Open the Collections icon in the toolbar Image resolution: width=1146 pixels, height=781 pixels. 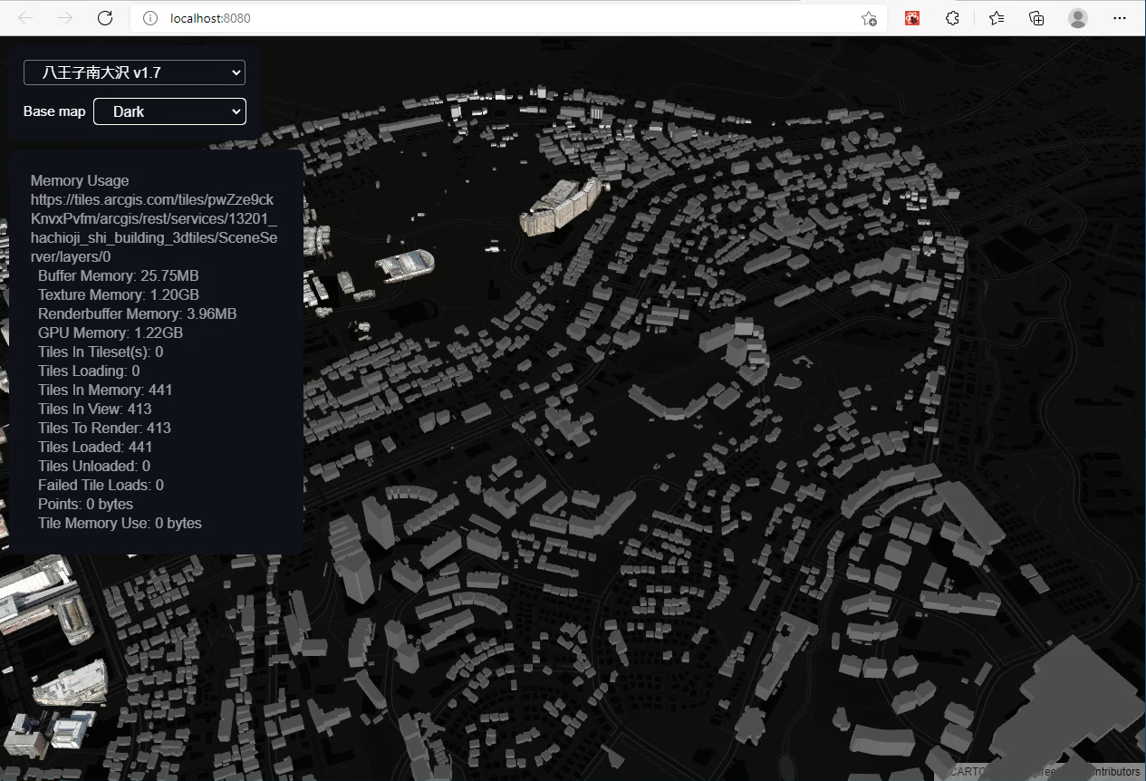[1035, 17]
